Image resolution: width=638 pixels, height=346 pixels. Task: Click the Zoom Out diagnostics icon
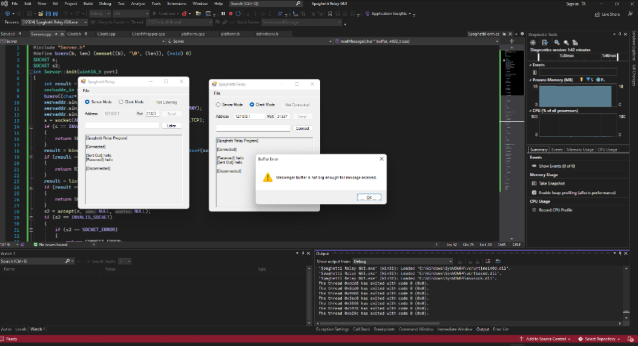[x=566, y=42]
